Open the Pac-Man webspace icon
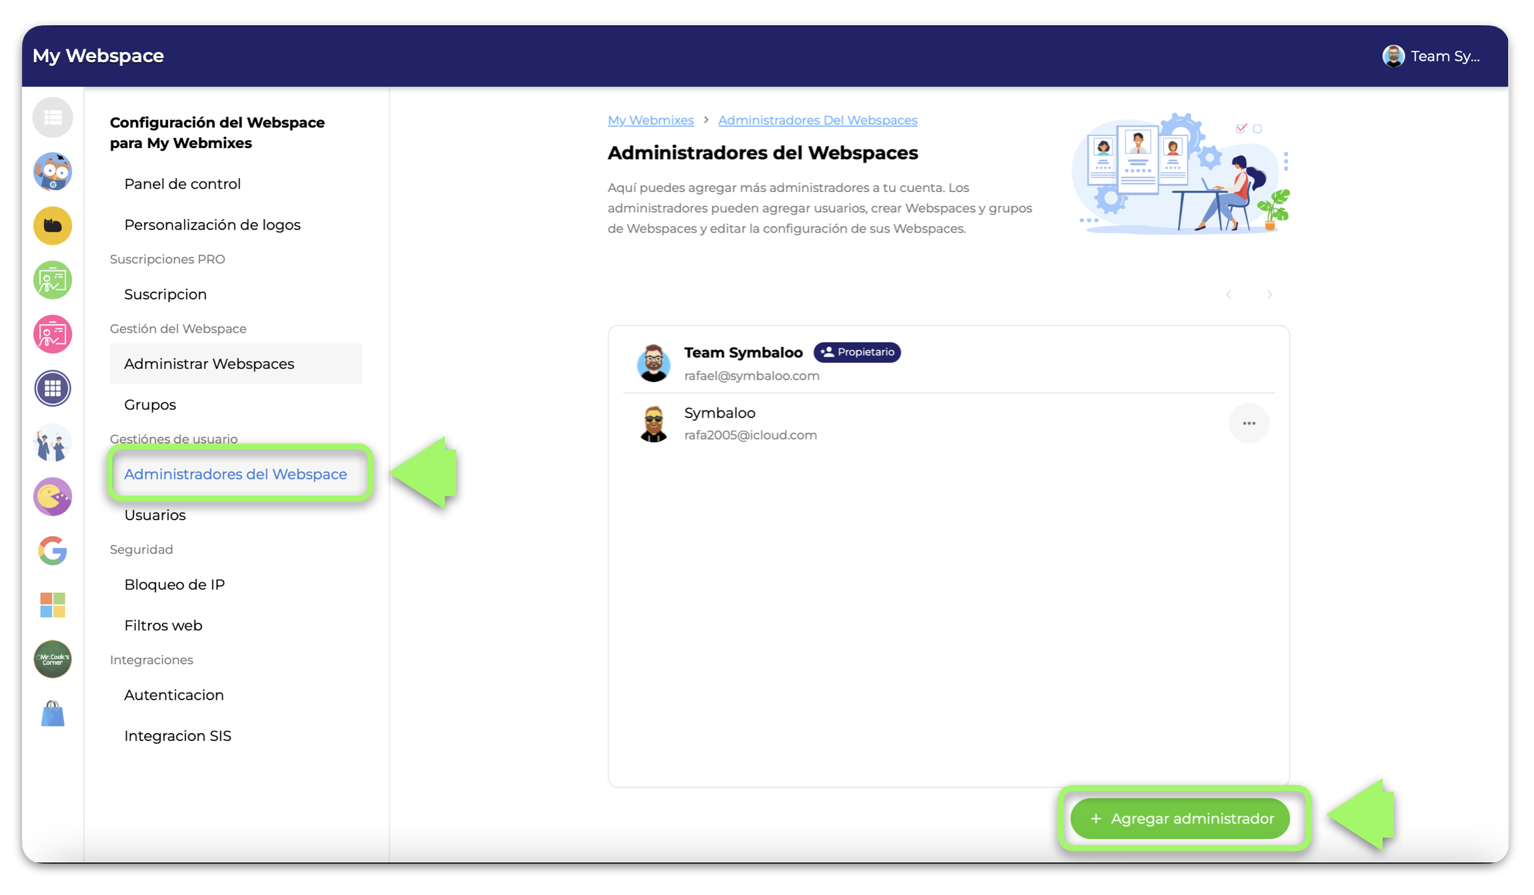The width and height of the screenshot is (1534, 895). 53,497
